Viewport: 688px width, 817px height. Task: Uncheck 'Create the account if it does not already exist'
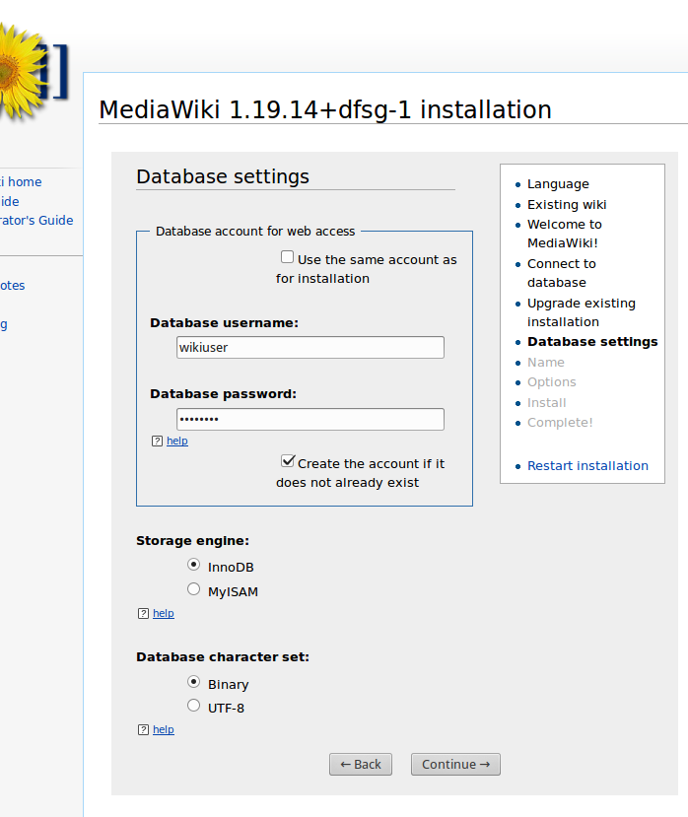(288, 461)
